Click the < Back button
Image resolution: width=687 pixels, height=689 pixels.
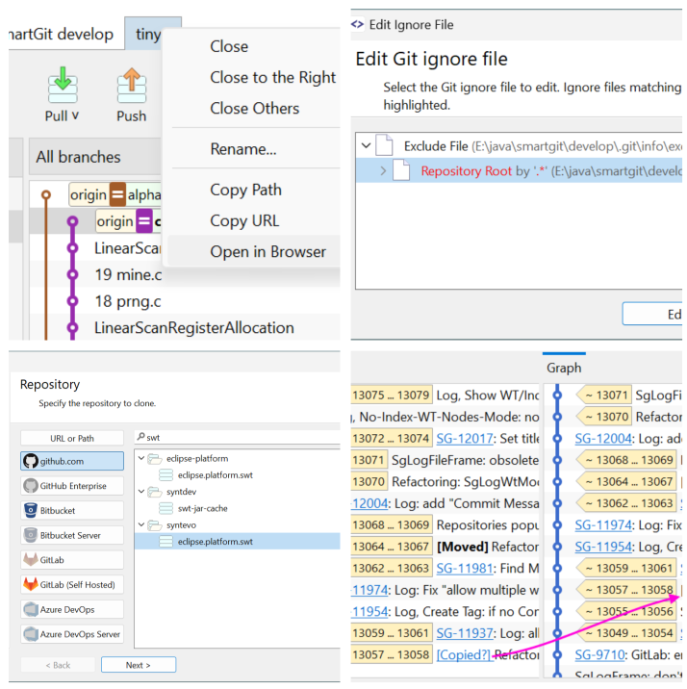58,665
